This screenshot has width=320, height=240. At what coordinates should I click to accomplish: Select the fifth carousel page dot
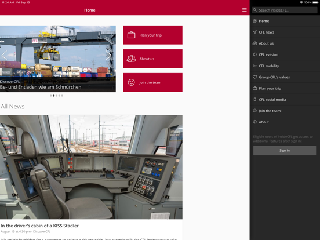62,96
